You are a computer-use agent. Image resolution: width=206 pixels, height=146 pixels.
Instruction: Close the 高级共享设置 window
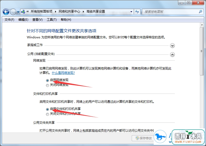(x=198, y=3)
